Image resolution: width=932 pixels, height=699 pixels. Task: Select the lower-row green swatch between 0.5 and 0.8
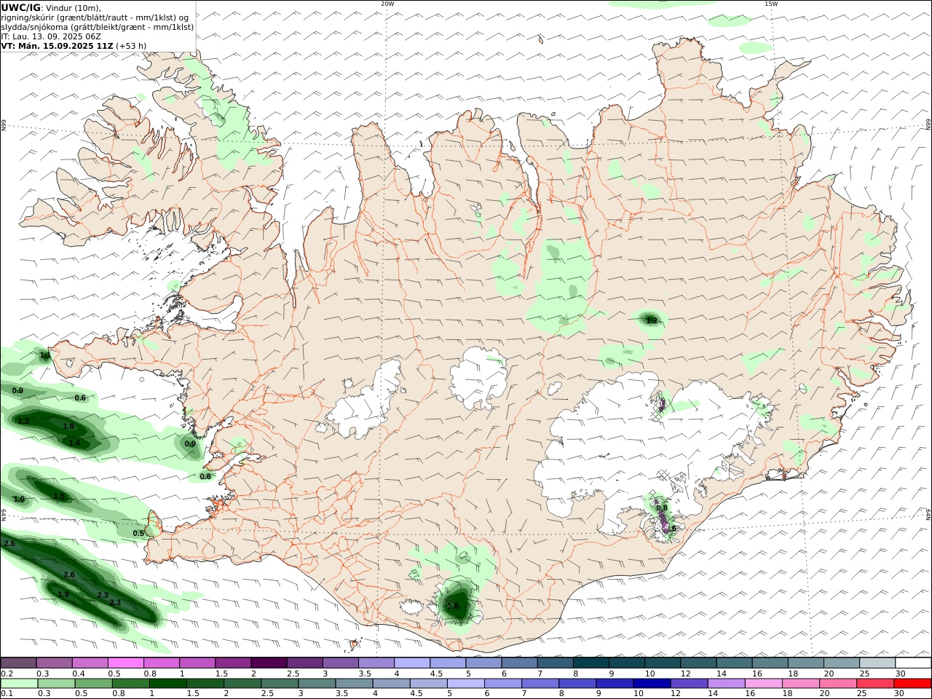coord(93,684)
